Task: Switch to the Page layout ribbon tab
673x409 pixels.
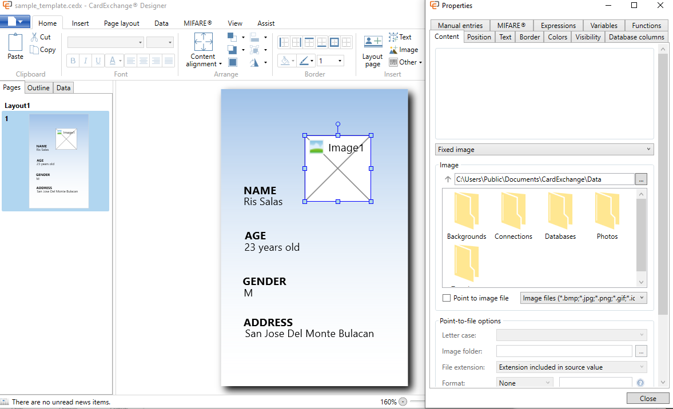Action: click(x=121, y=23)
